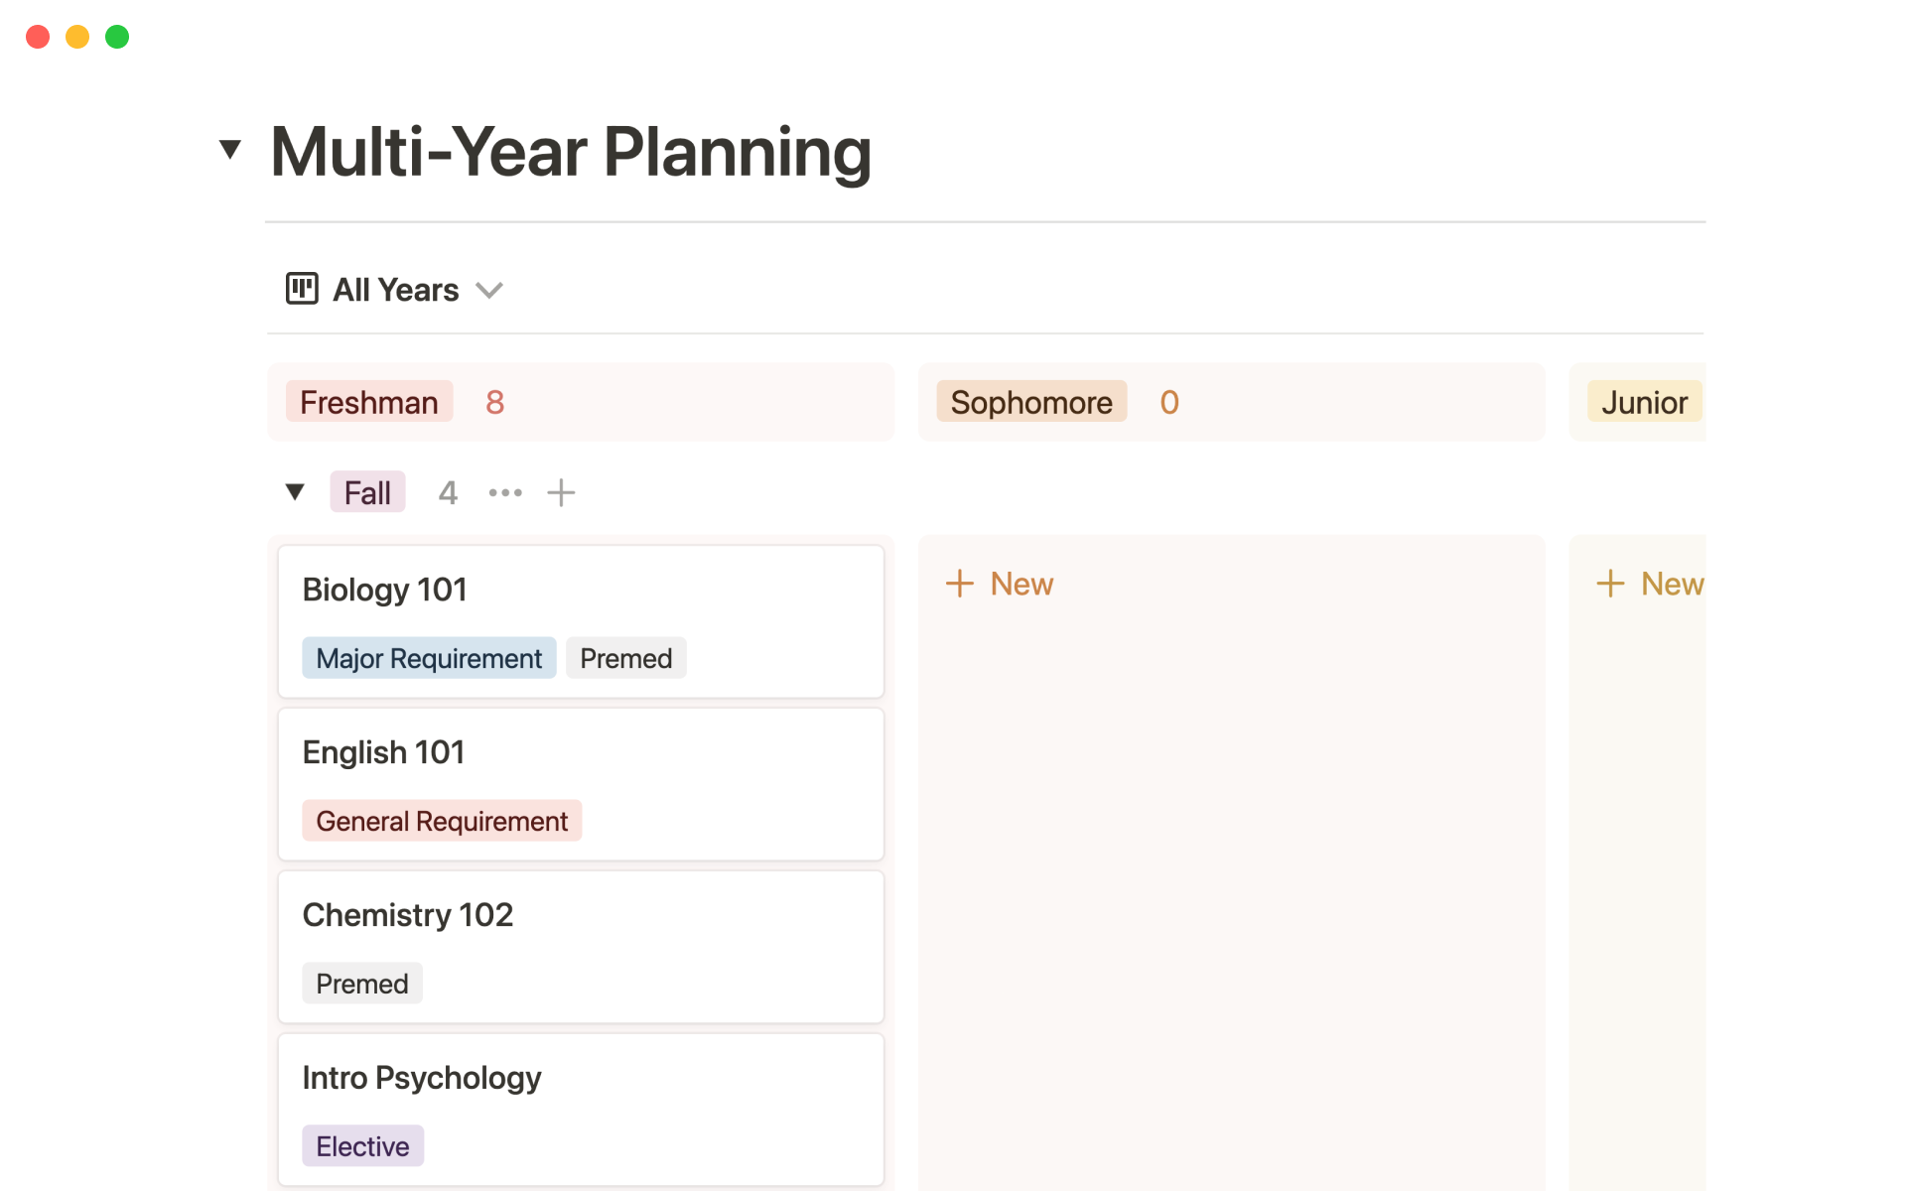Click the red General Requirement tag
This screenshot has height=1191, width=1906.
(x=442, y=821)
